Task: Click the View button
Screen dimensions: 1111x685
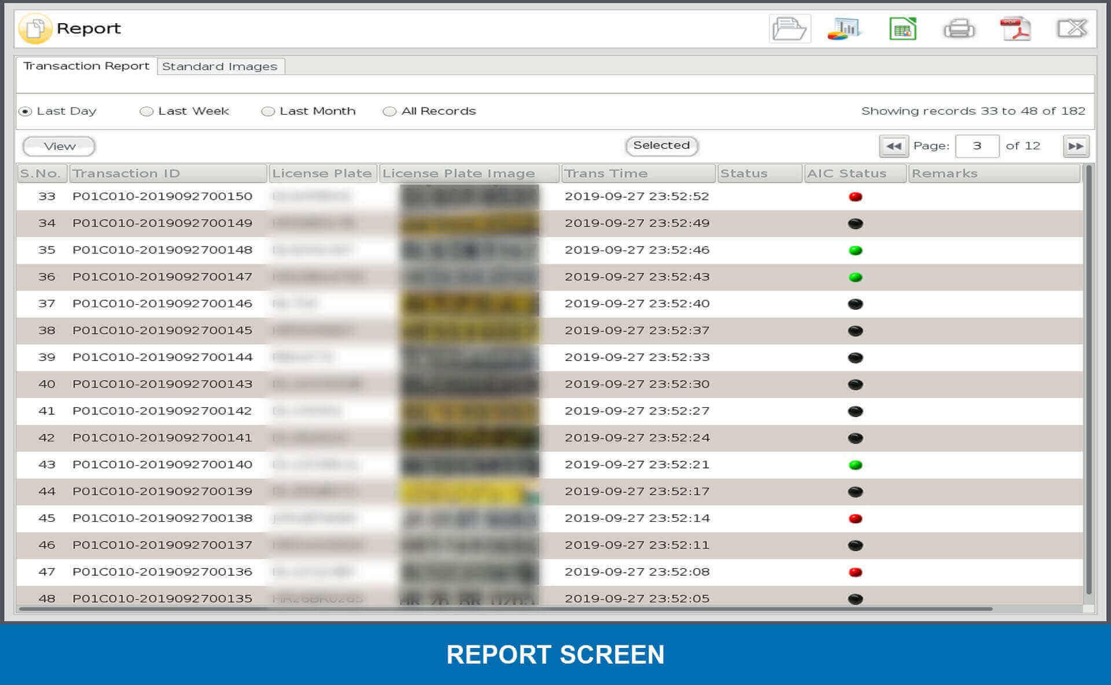Action: coord(59,146)
